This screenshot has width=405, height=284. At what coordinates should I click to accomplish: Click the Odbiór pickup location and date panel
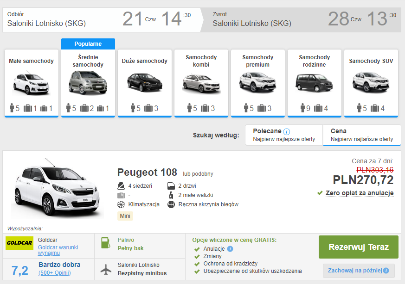pos(102,20)
